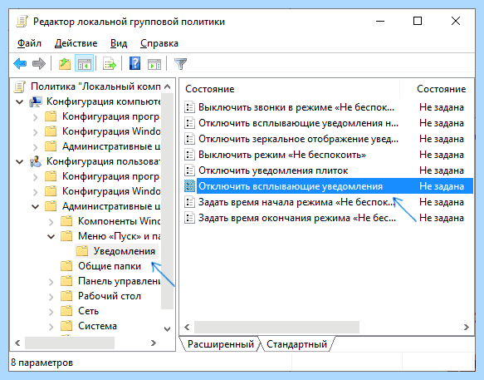Click icon of «Отключить уведомления плиток» policy
The image size is (484, 380).
(189, 170)
